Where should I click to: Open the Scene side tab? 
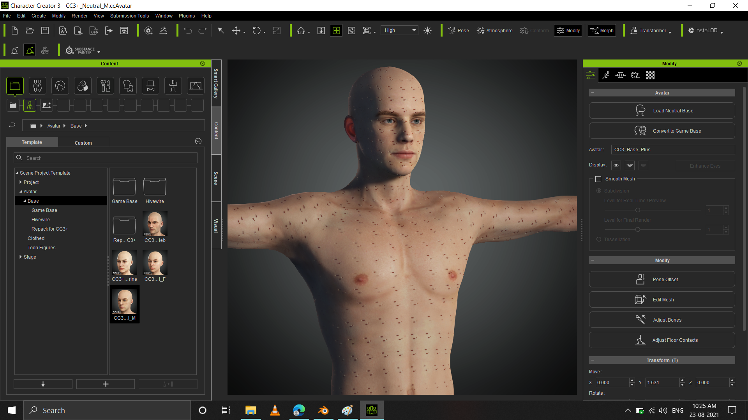216,178
